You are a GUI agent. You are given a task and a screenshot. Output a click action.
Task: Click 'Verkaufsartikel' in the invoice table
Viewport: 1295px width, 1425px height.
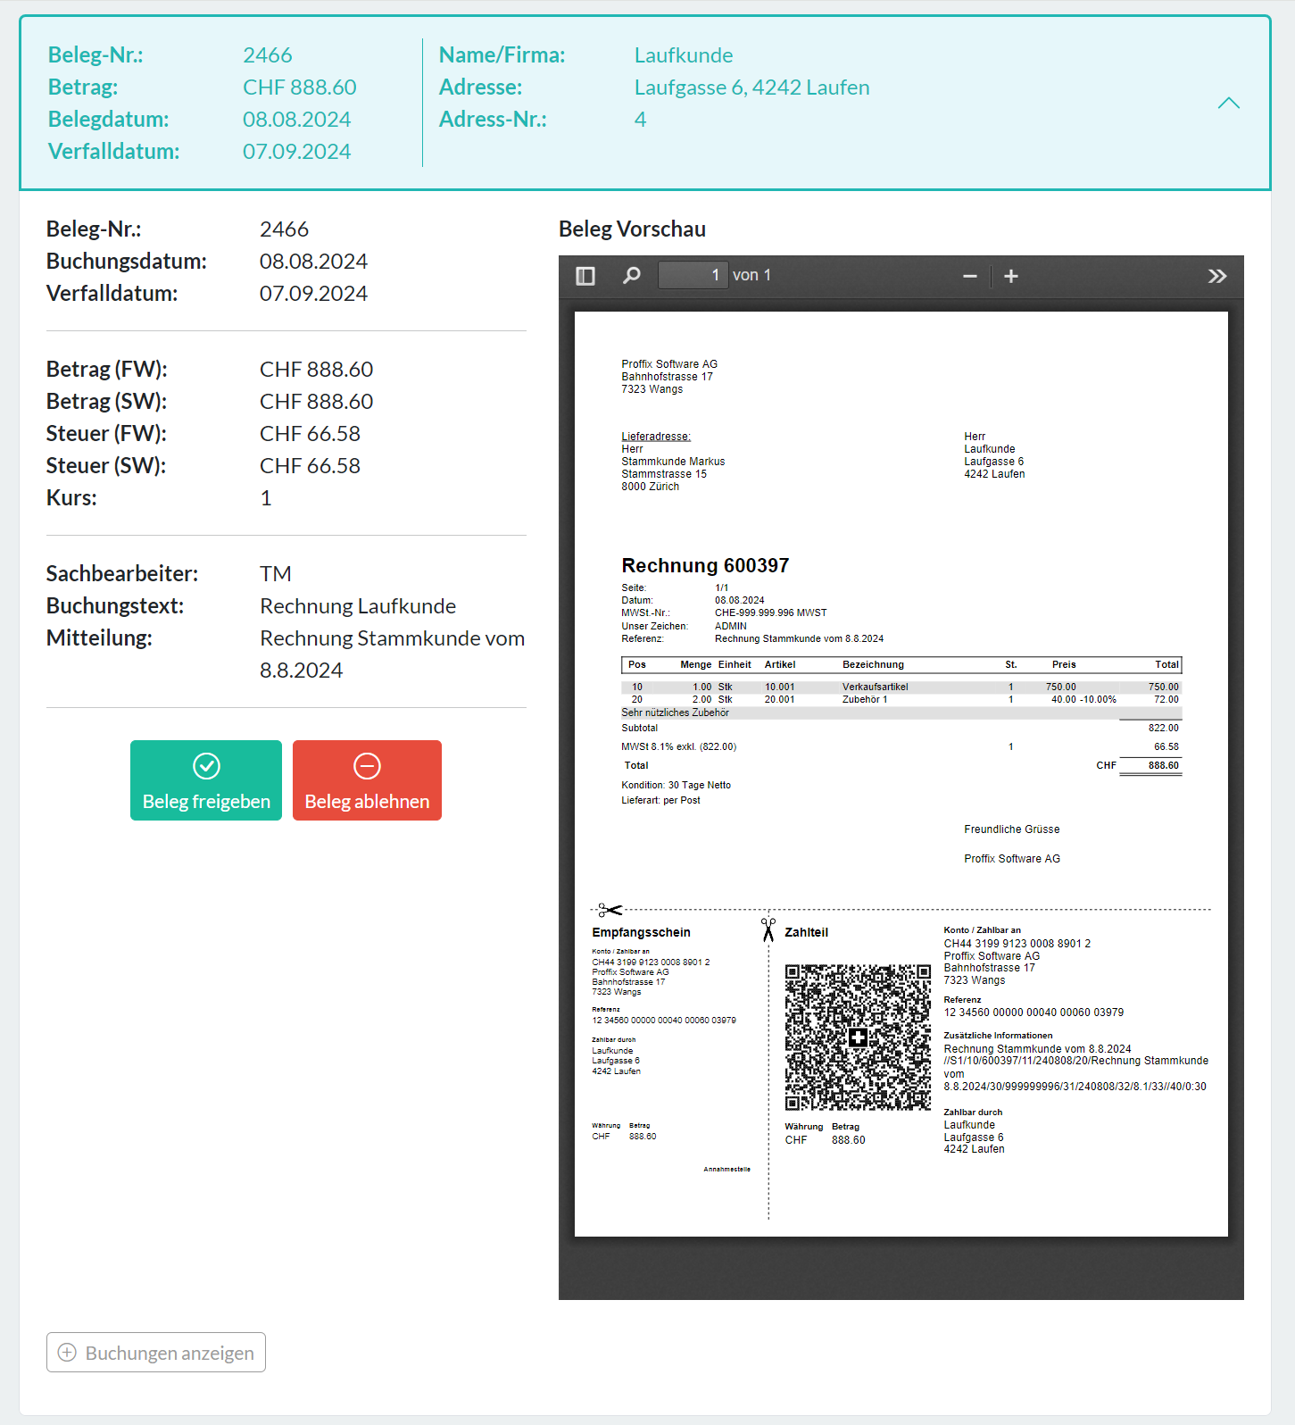click(875, 687)
